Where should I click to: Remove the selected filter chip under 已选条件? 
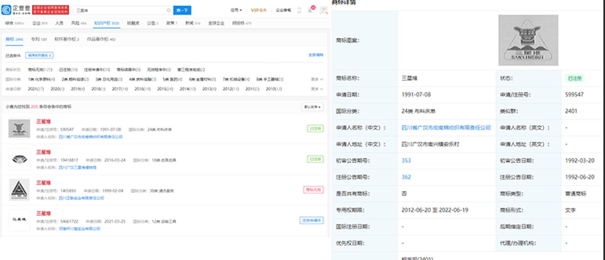[39, 55]
